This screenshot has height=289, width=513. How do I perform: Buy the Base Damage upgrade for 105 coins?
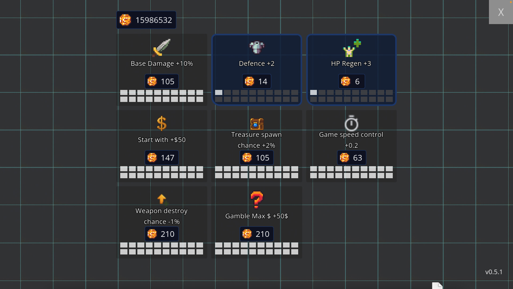click(x=161, y=81)
